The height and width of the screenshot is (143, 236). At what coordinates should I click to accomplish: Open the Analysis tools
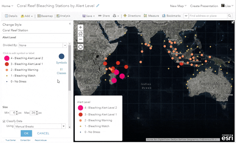point(63,16)
